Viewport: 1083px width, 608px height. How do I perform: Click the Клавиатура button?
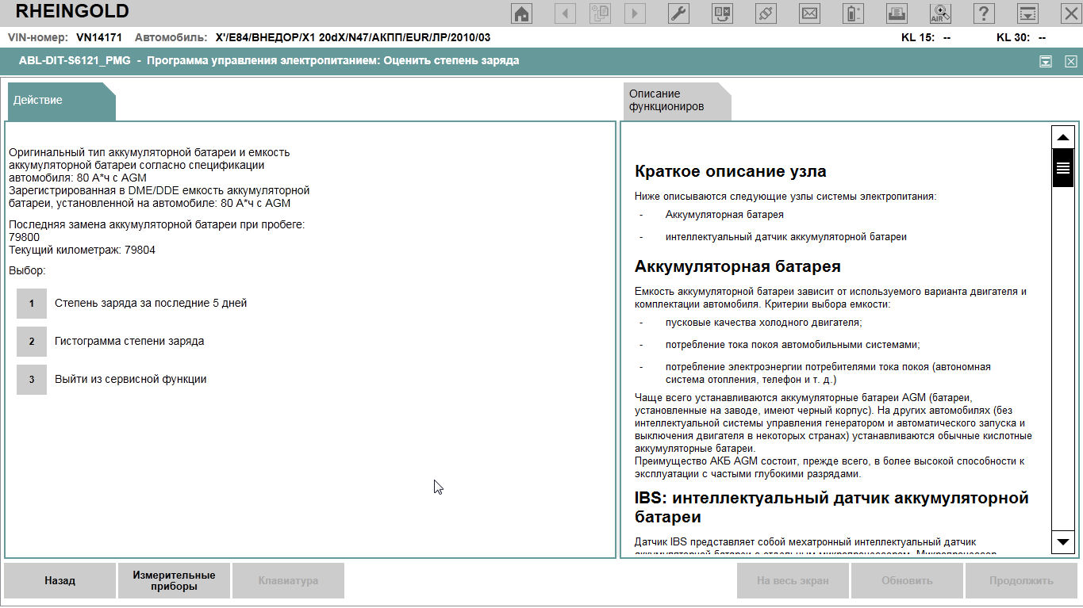coord(288,580)
